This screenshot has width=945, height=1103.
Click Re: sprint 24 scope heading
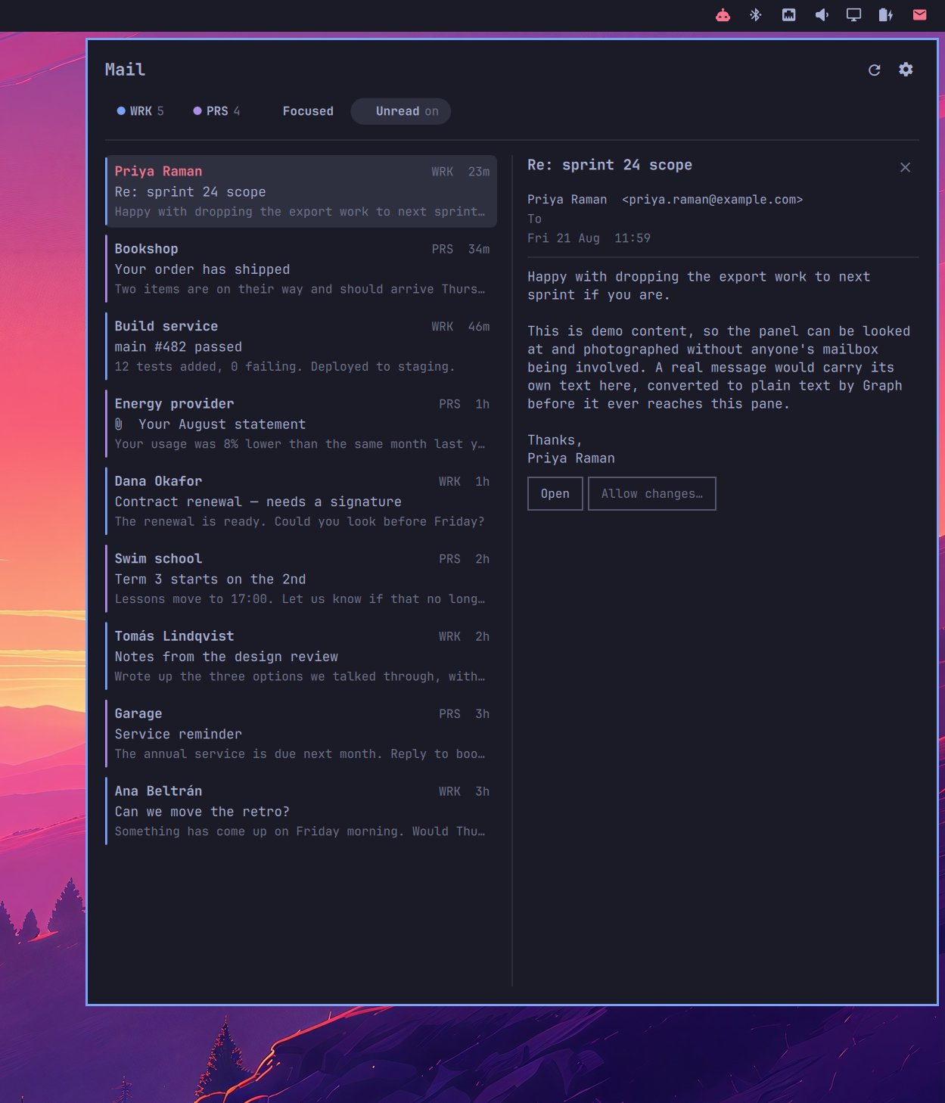tap(610, 165)
